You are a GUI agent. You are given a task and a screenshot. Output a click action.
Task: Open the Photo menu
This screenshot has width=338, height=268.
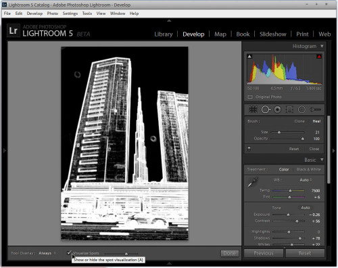(x=53, y=14)
